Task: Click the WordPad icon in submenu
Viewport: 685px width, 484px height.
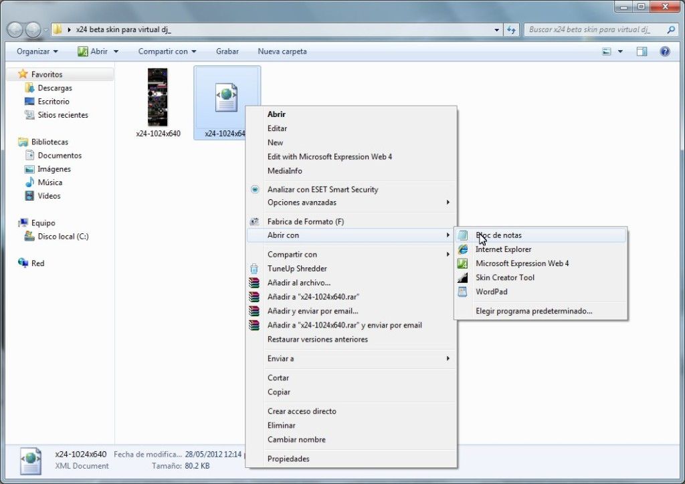Action: [463, 291]
